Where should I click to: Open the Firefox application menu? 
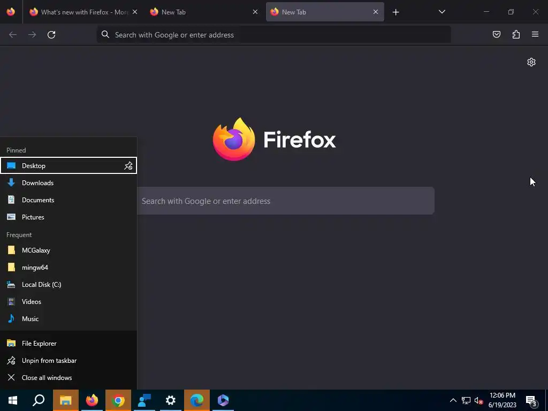[535, 34]
